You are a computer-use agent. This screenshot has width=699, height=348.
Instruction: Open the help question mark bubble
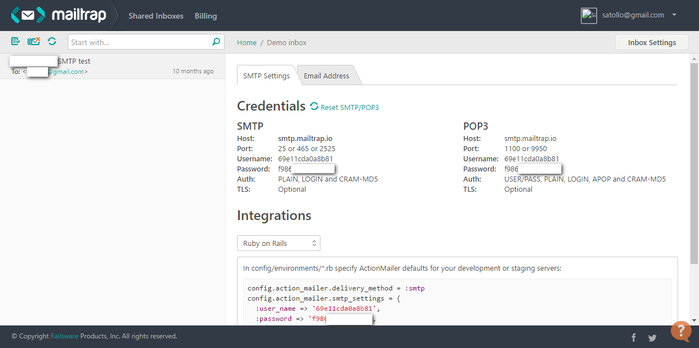click(x=681, y=331)
